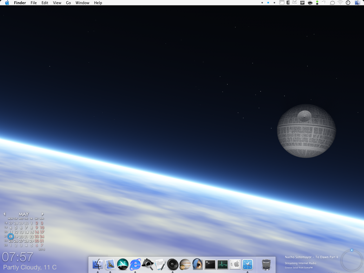Click the Death Star on the wallpaper
This screenshot has height=273, width=364.
pyautogui.click(x=307, y=131)
